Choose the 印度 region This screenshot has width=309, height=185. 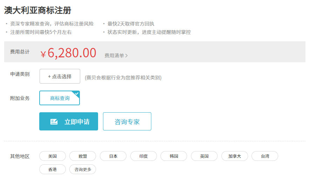[x=144, y=156]
